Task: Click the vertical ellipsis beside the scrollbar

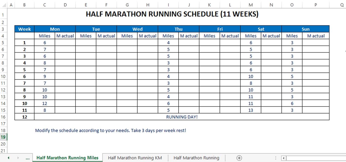Action: coord(276,158)
